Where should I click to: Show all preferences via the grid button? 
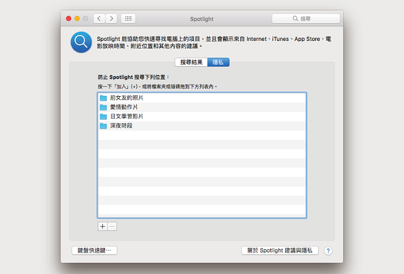(128, 18)
